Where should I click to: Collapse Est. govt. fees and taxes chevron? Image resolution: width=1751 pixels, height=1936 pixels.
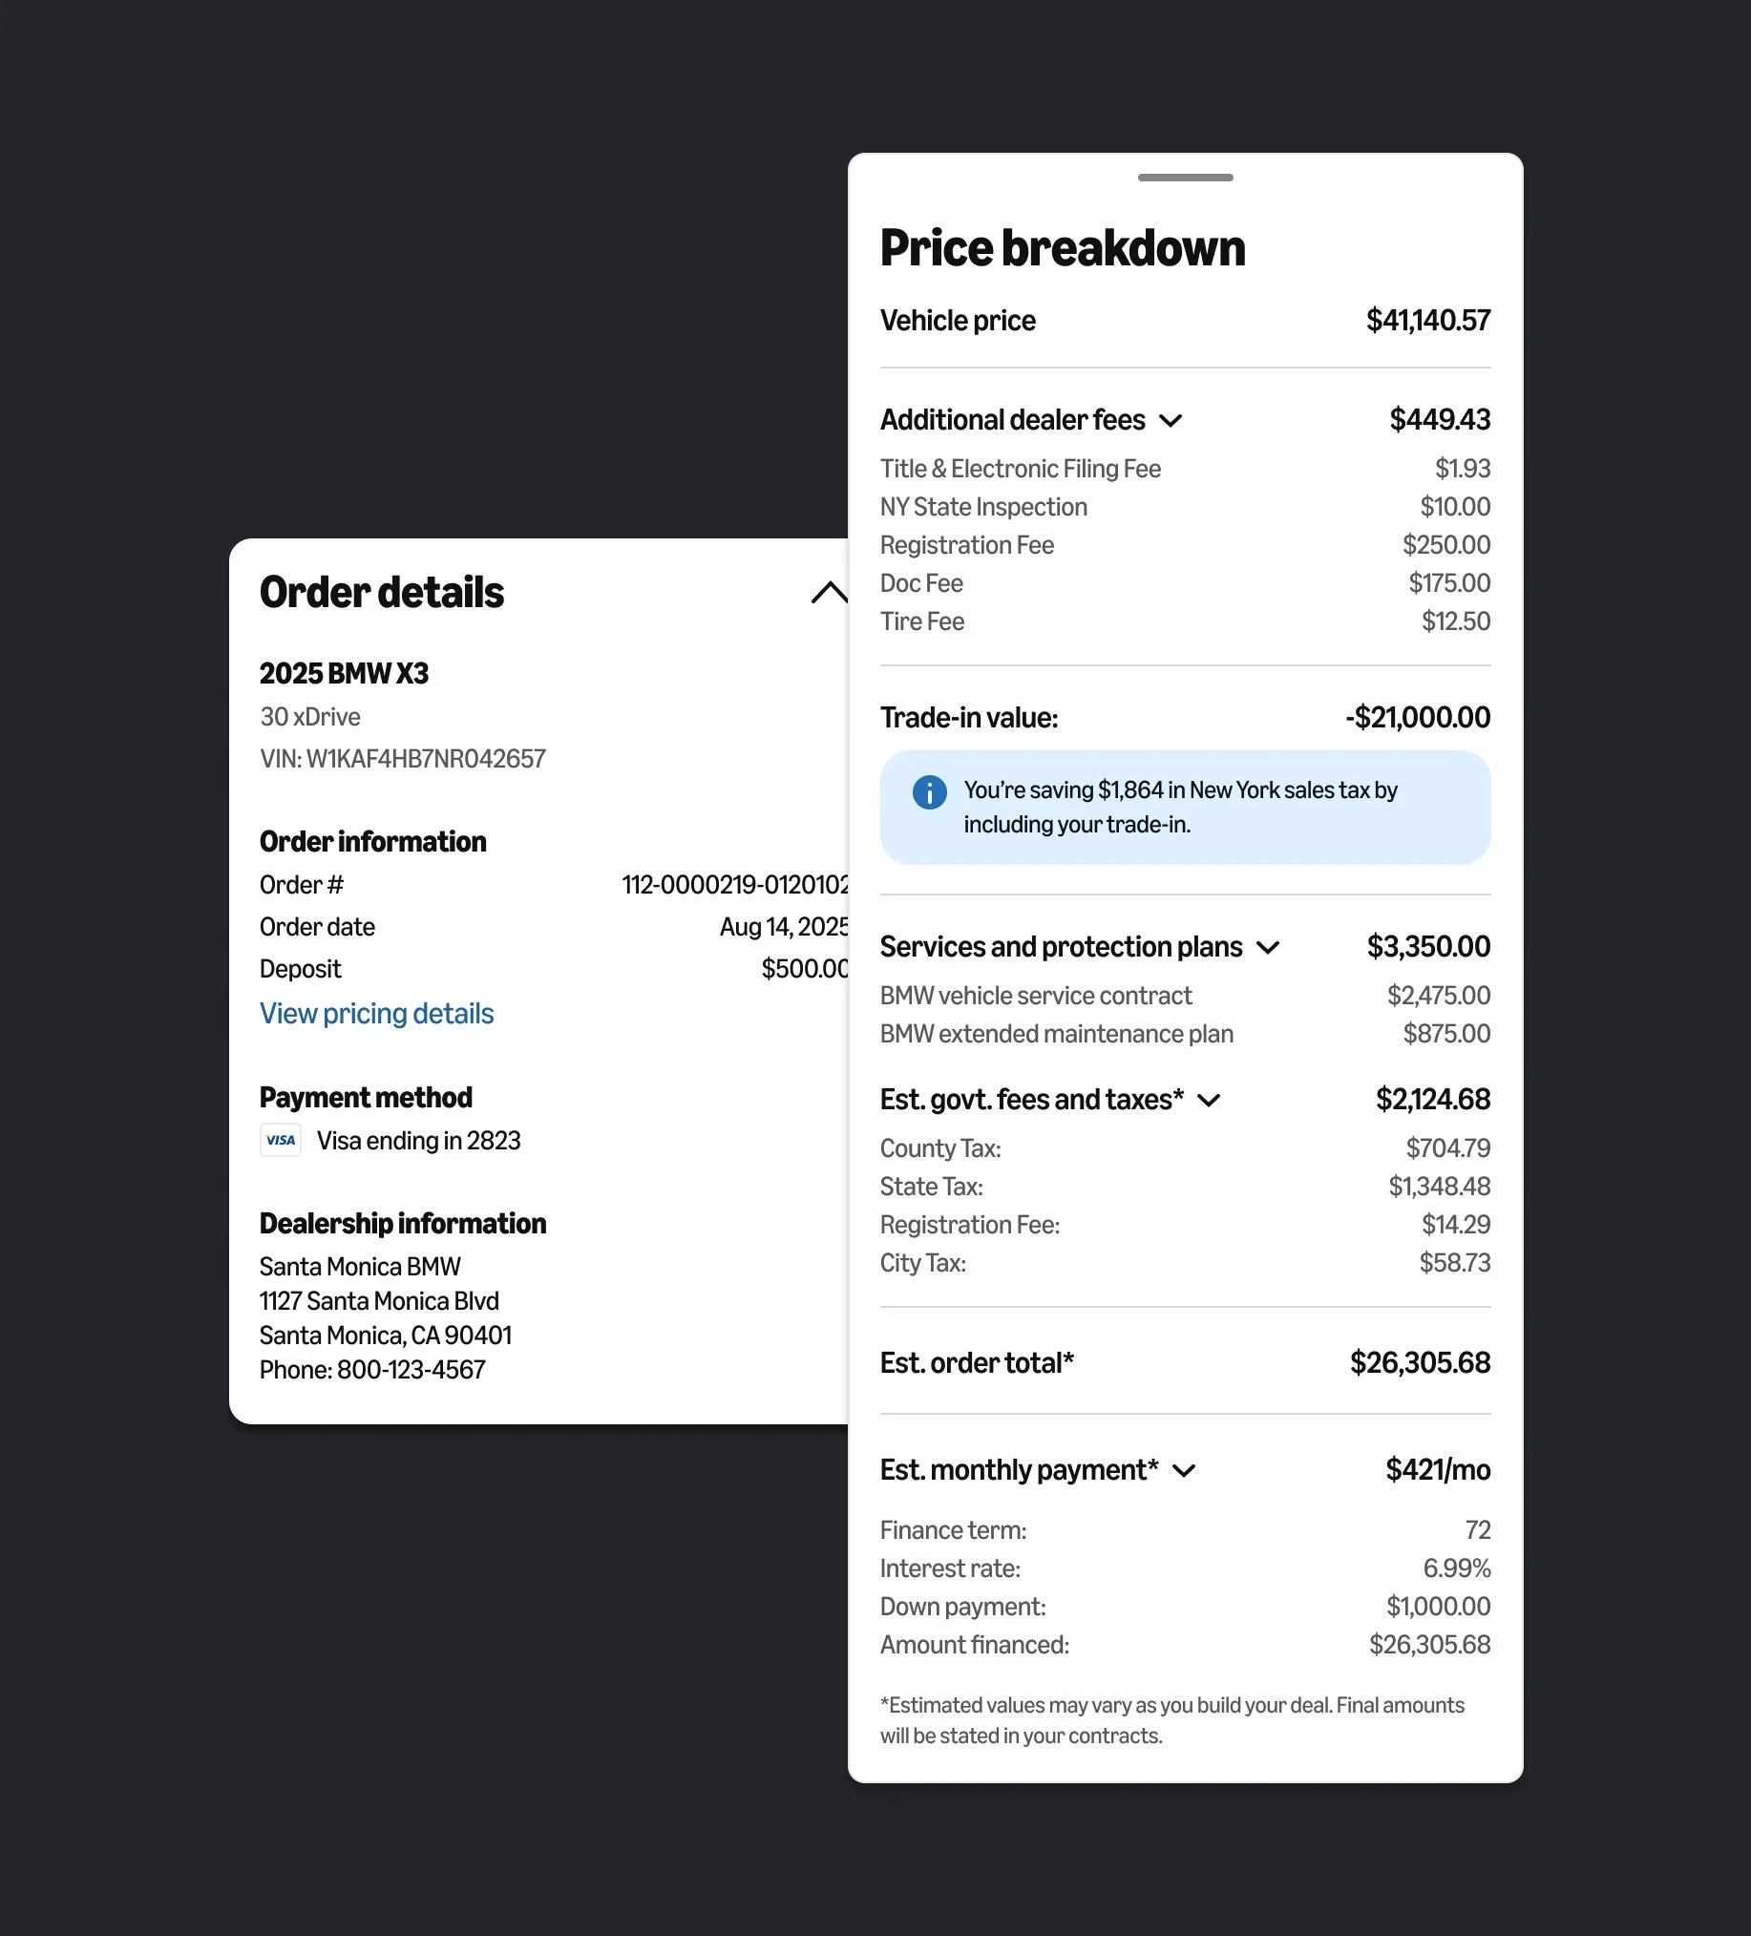click(1209, 1101)
